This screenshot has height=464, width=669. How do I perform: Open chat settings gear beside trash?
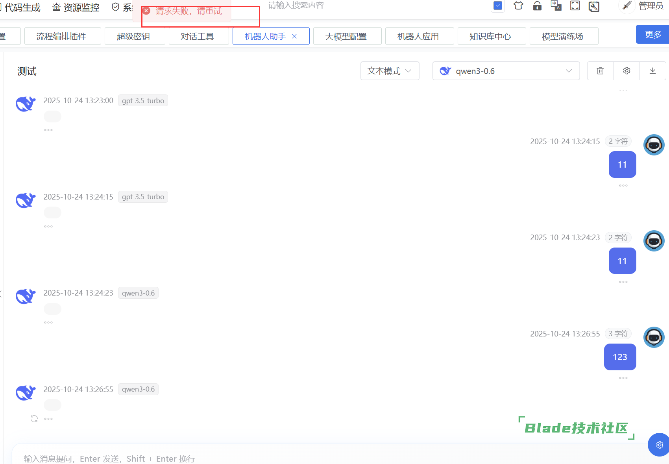pyautogui.click(x=626, y=71)
